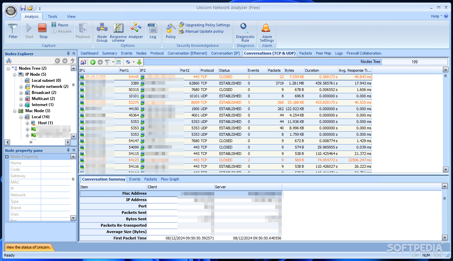Open the security Policy
The width and height of the screenshot is (453, 261).
tap(171, 31)
